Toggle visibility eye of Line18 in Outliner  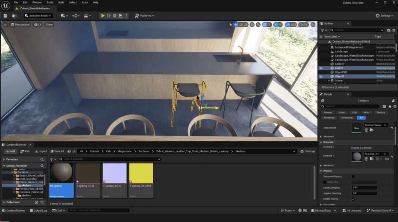coord(321,68)
